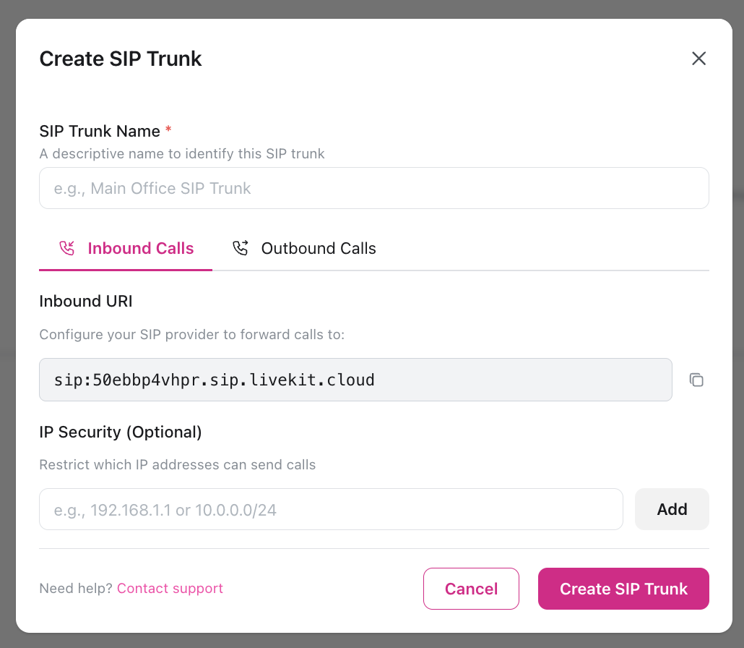Open the Contact support link
This screenshot has width=744, height=648.
(170, 588)
